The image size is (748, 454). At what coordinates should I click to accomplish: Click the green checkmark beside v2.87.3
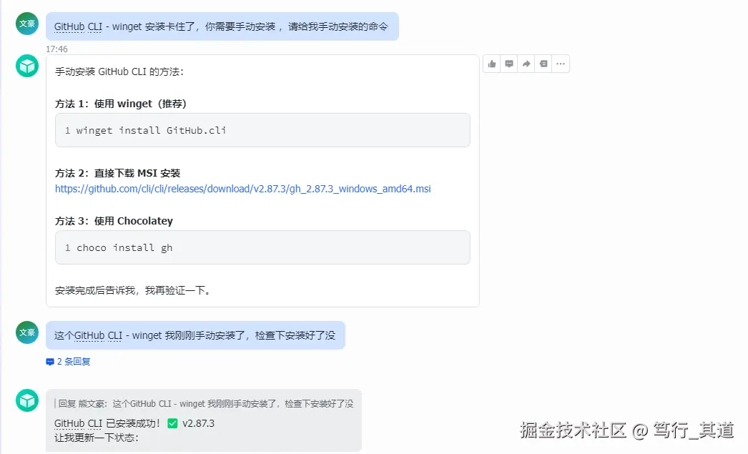tap(172, 423)
